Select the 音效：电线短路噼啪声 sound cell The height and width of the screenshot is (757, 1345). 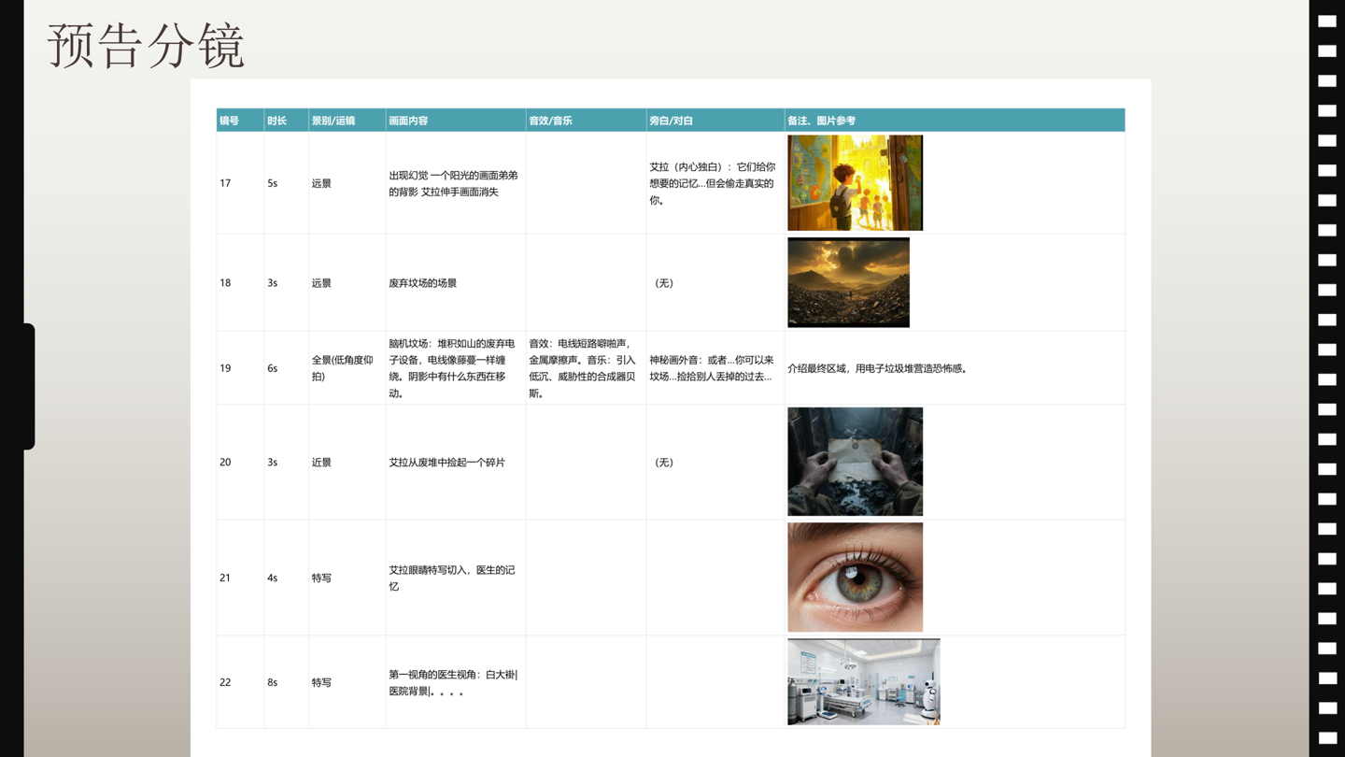pos(587,368)
